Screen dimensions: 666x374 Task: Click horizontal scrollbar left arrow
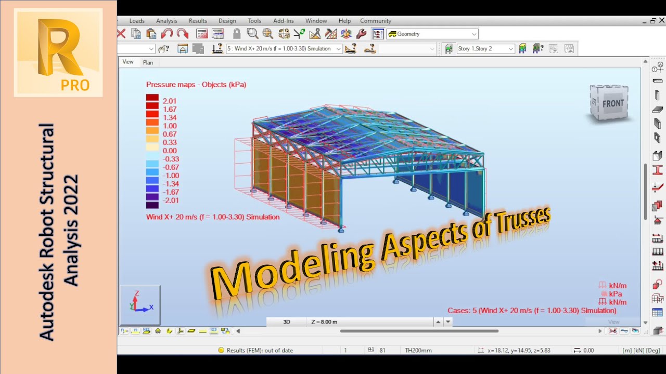click(238, 331)
